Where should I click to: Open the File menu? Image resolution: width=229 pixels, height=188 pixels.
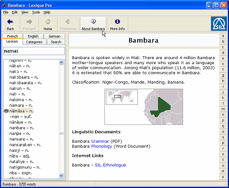(6, 13)
